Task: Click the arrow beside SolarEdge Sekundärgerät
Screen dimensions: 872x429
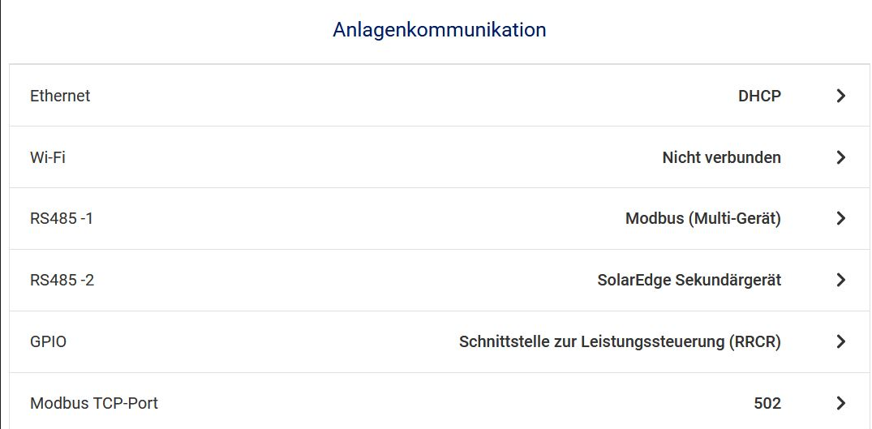Action: pyautogui.click(x=840, y=281)
